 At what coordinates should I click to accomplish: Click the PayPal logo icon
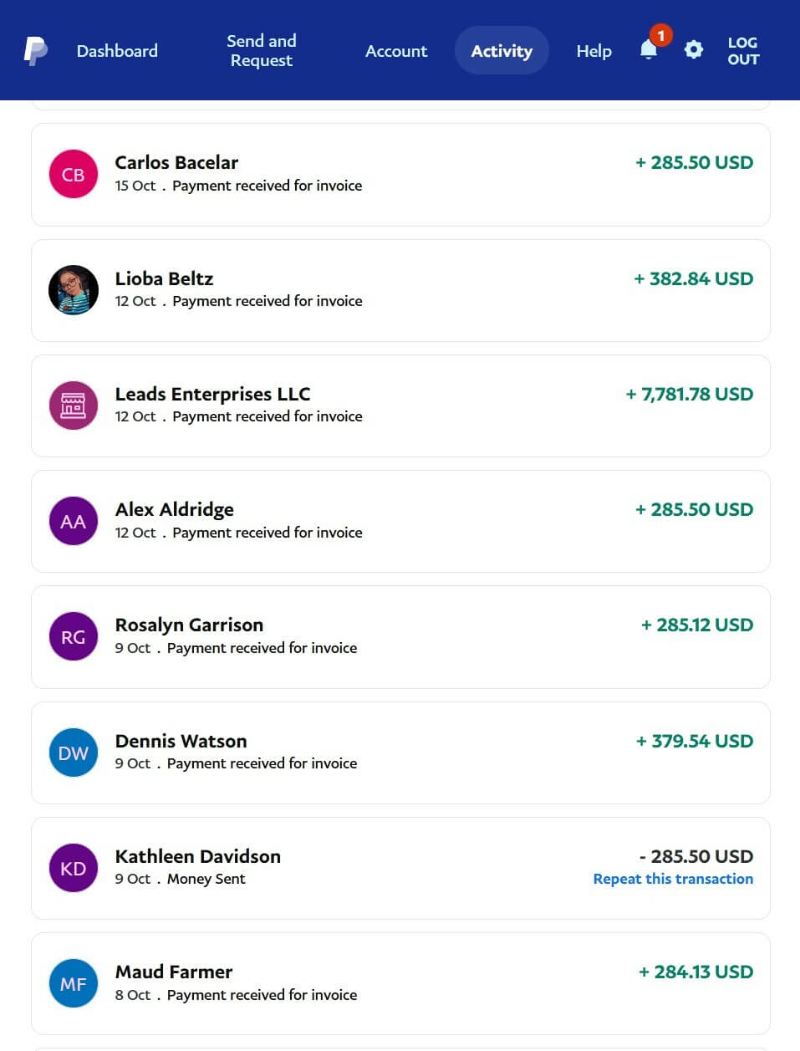coord(35,51)
